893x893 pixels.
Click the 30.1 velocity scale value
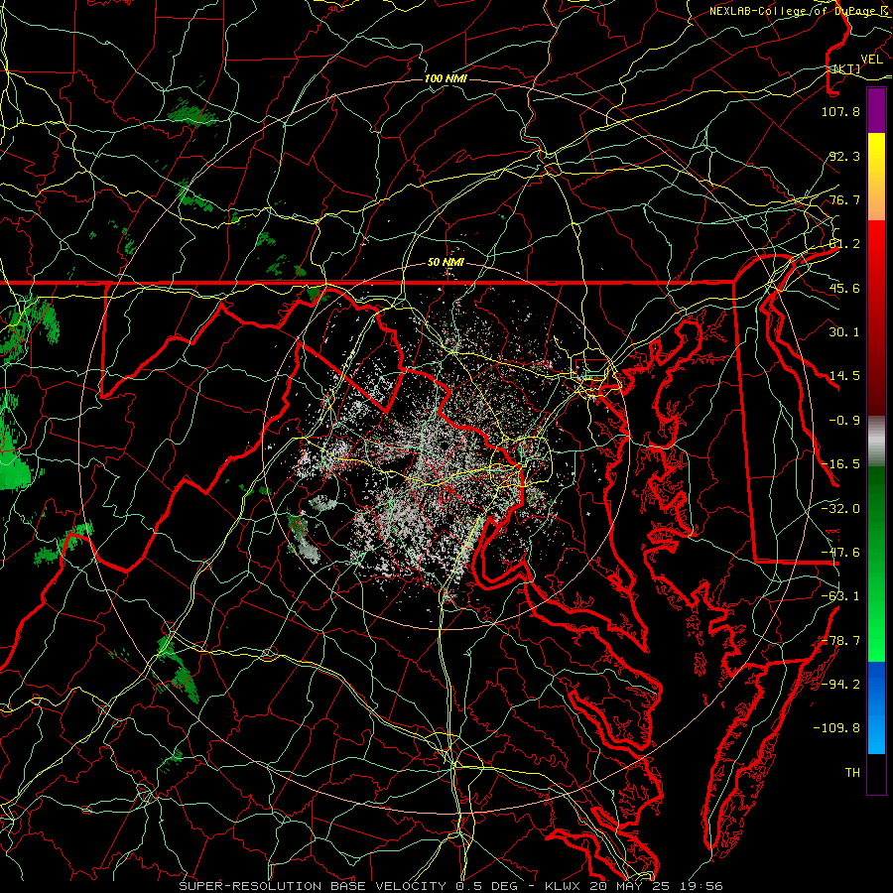coord(844,332)
